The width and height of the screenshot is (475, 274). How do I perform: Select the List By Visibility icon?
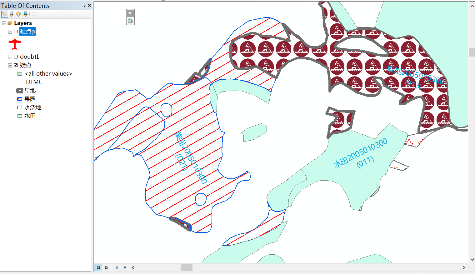pos(18,14)
